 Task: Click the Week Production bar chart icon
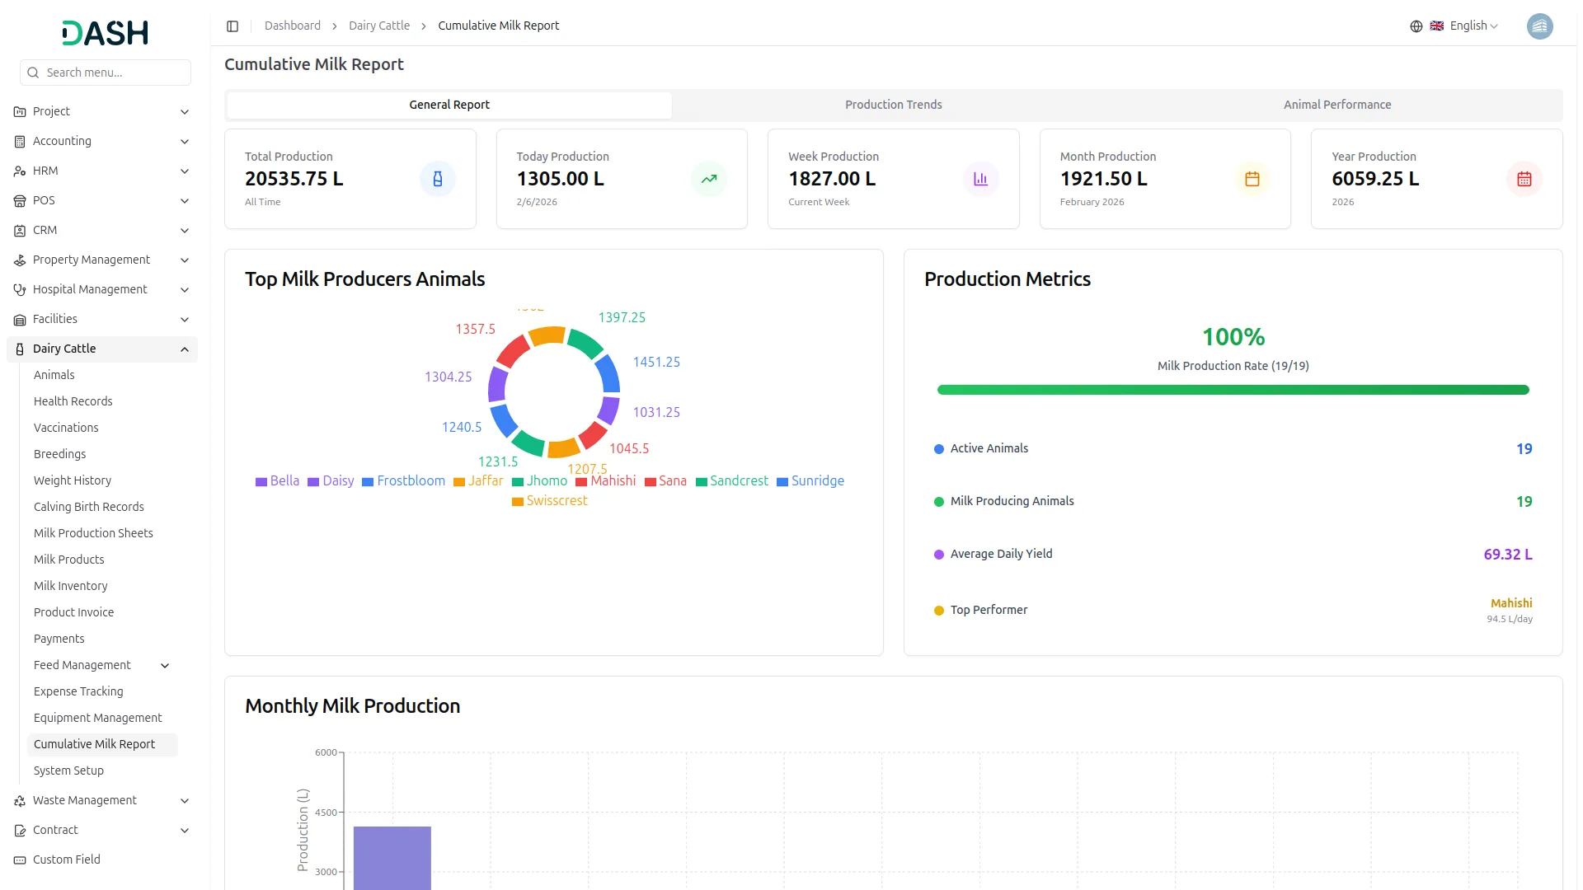[x=980, y=179]
